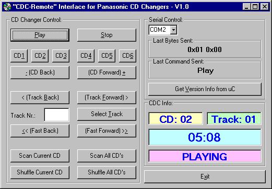Click the Exit button

point(205,177)
